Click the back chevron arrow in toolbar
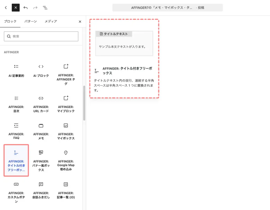 [x=6, y=7]
